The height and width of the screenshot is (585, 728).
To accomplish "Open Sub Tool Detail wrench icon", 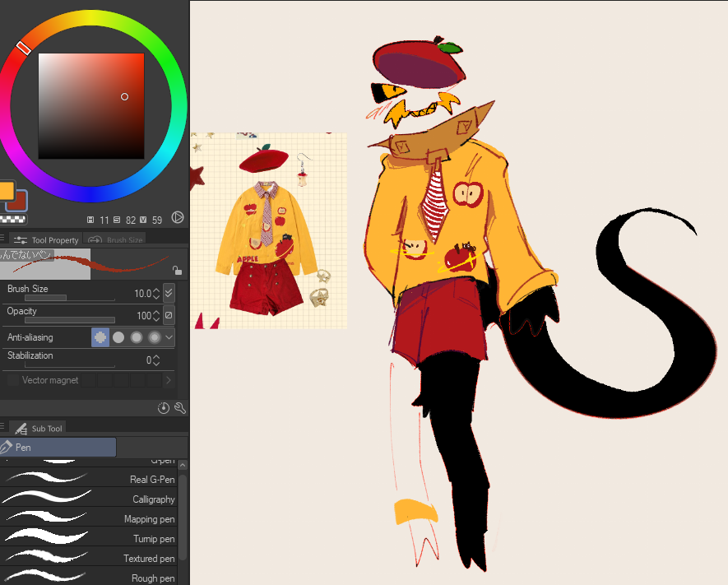I will point(179,408).
